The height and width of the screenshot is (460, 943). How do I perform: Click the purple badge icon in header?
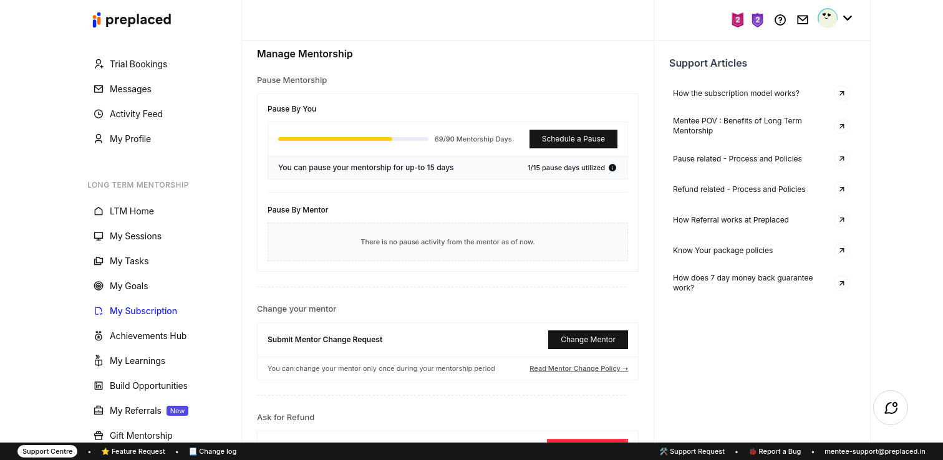pos(757,20)
